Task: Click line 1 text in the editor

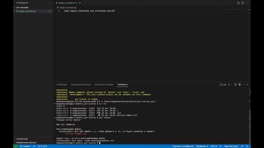Action: [x=90, y=11]
